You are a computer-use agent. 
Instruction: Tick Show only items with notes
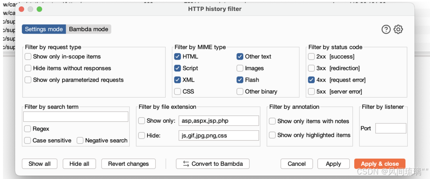[x=272, y=121]
